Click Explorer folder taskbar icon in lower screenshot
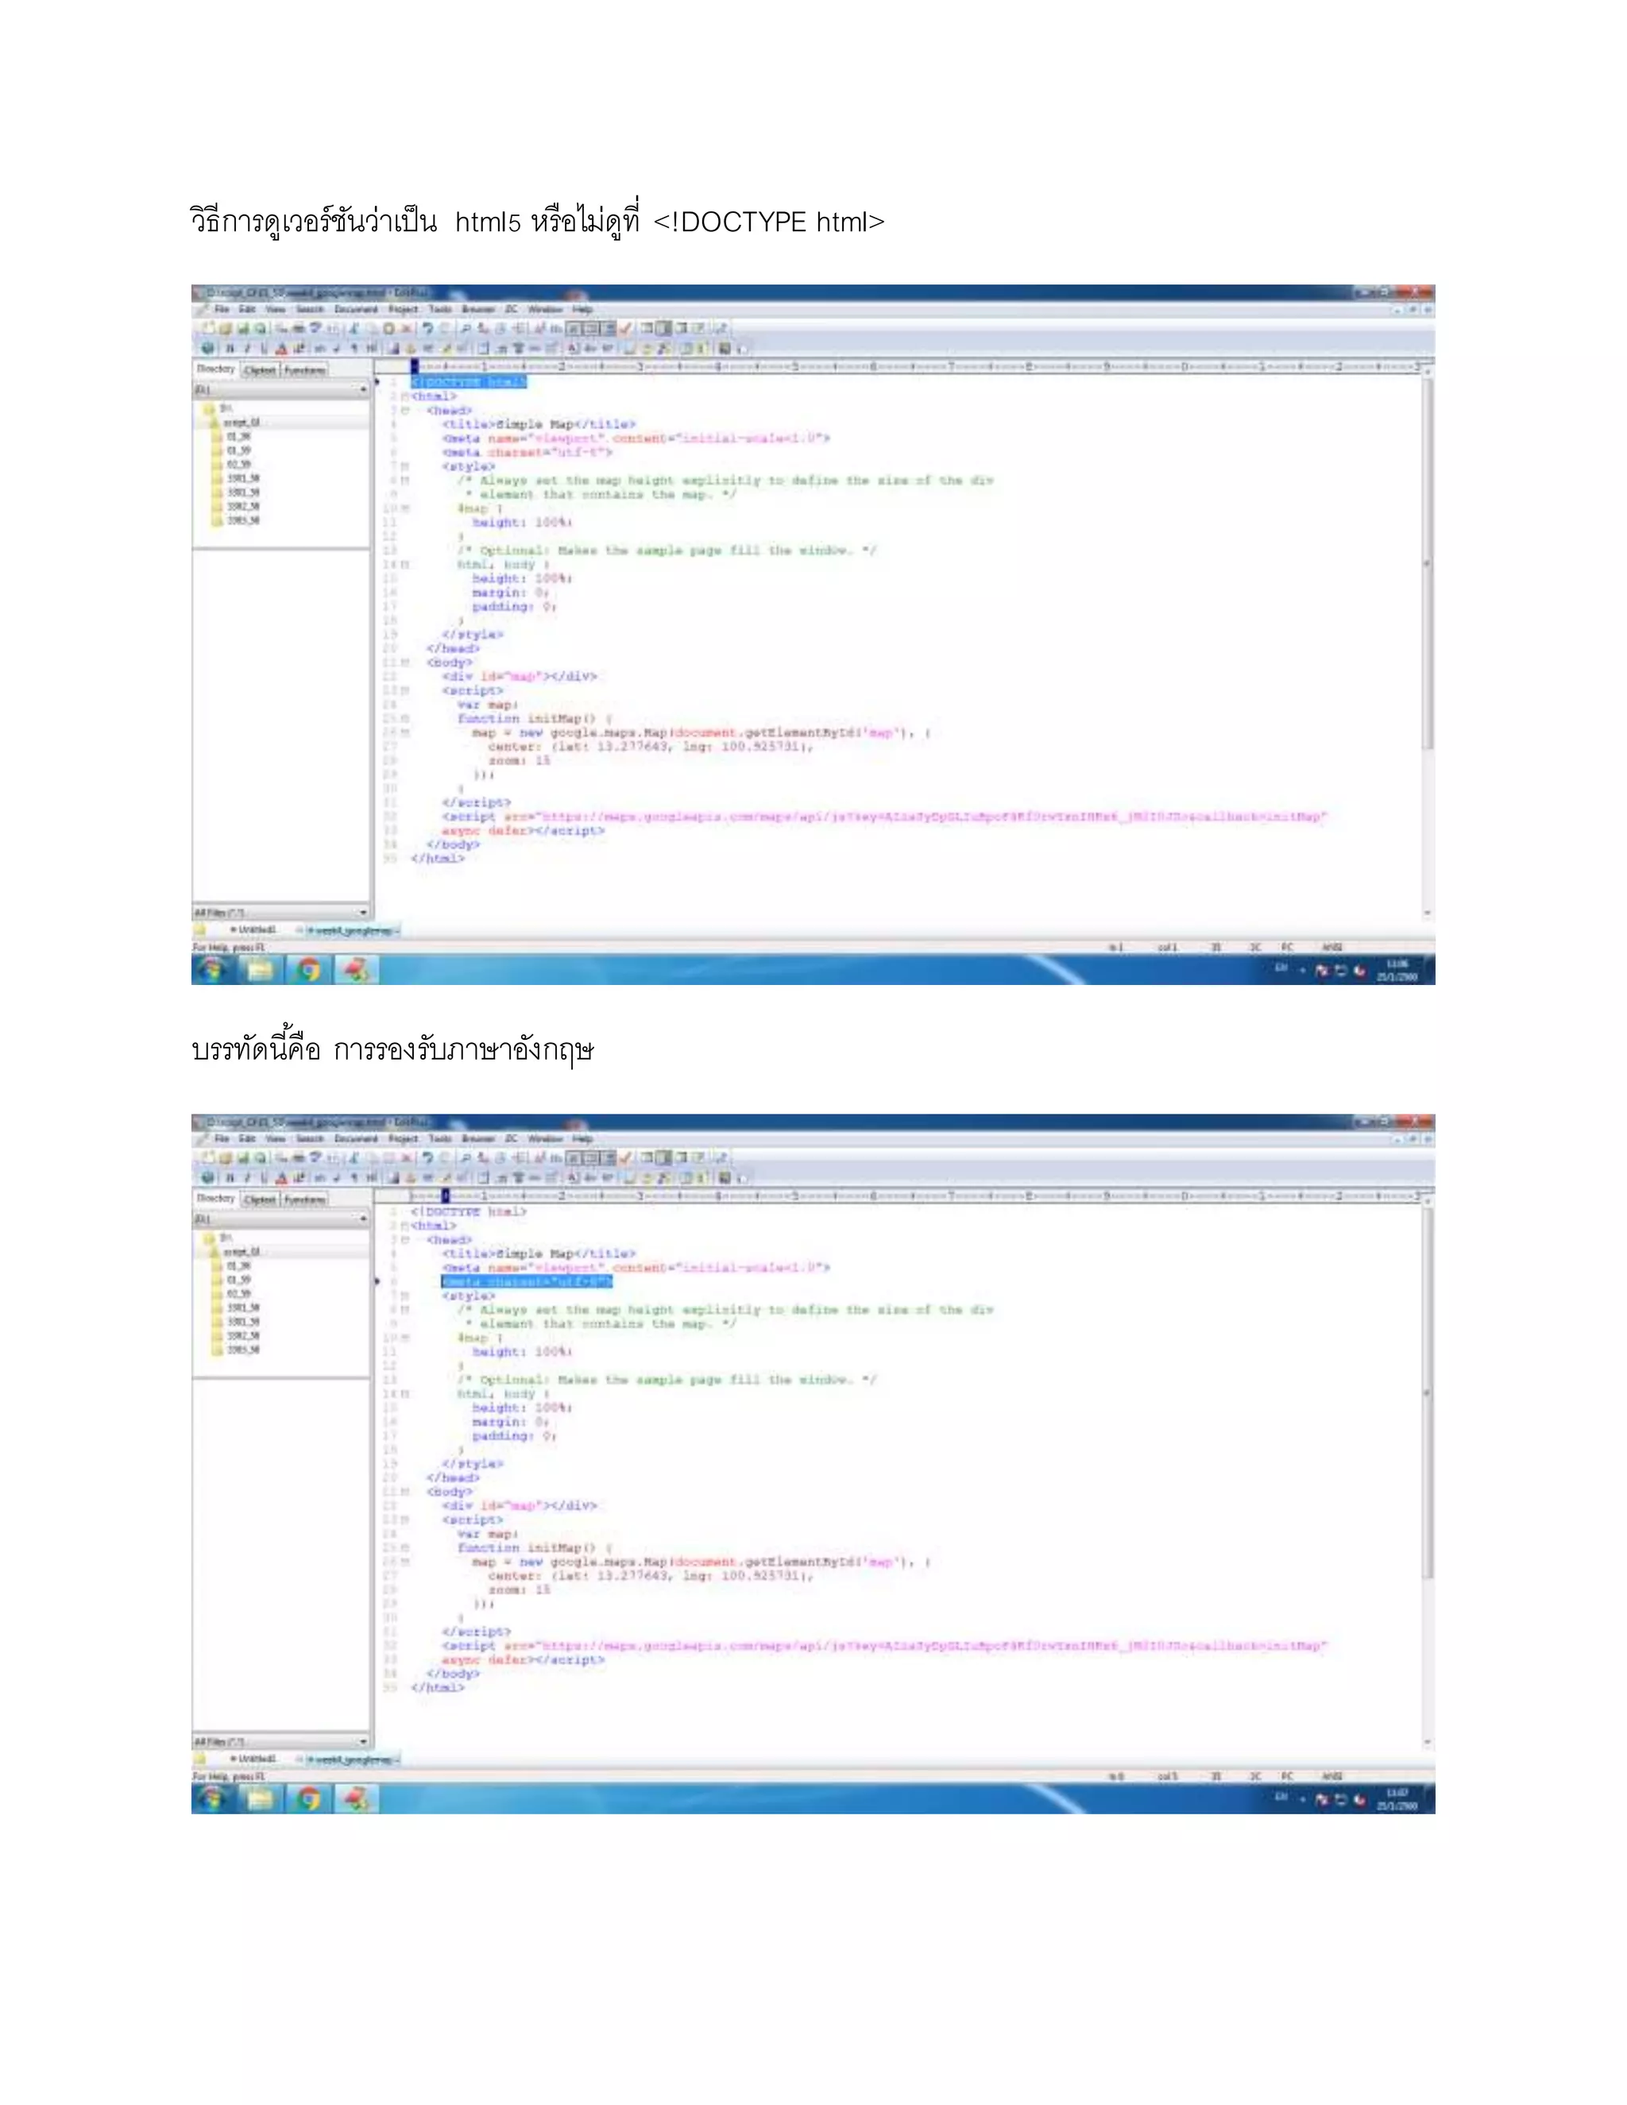The width and height of the screenshot is (1627, 2105). [261, 1798]
